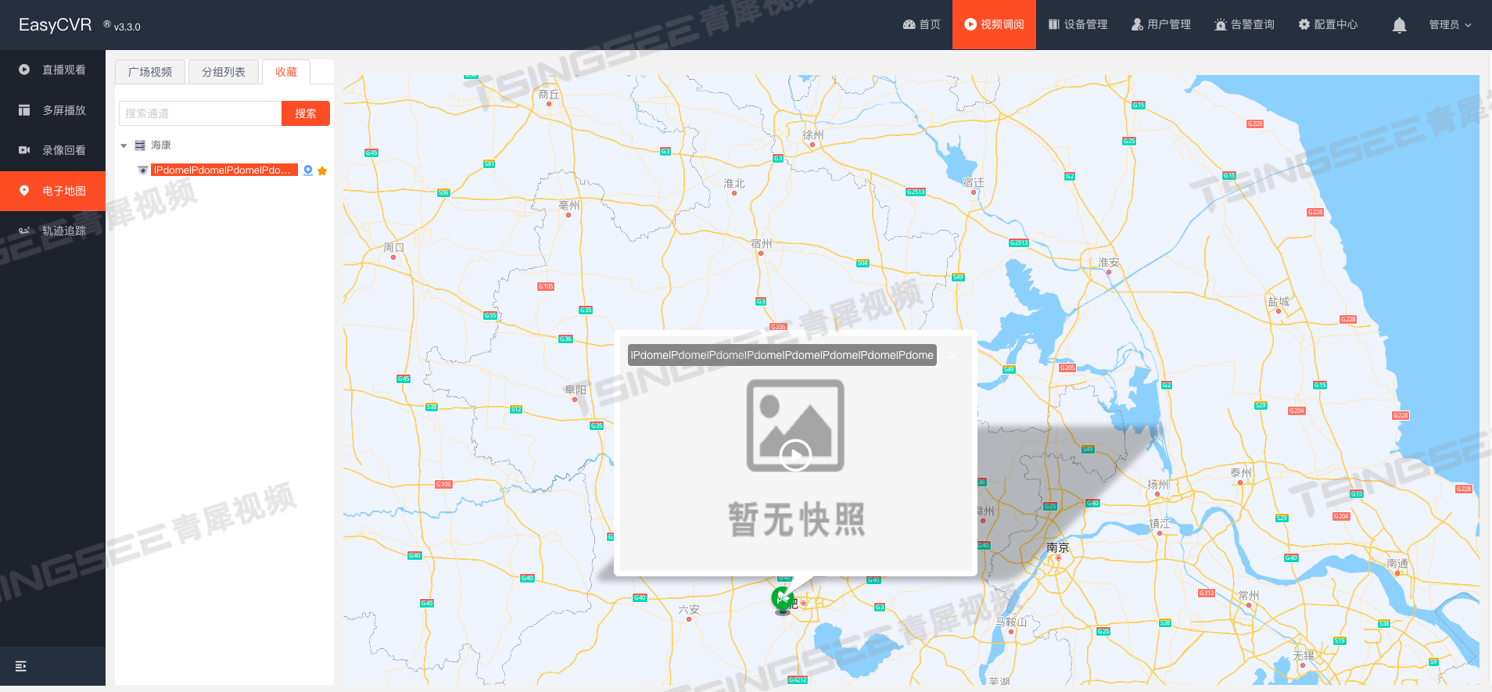Click the 常州 city label on map
1492x692 pixels.
[x=1249, y=596]
